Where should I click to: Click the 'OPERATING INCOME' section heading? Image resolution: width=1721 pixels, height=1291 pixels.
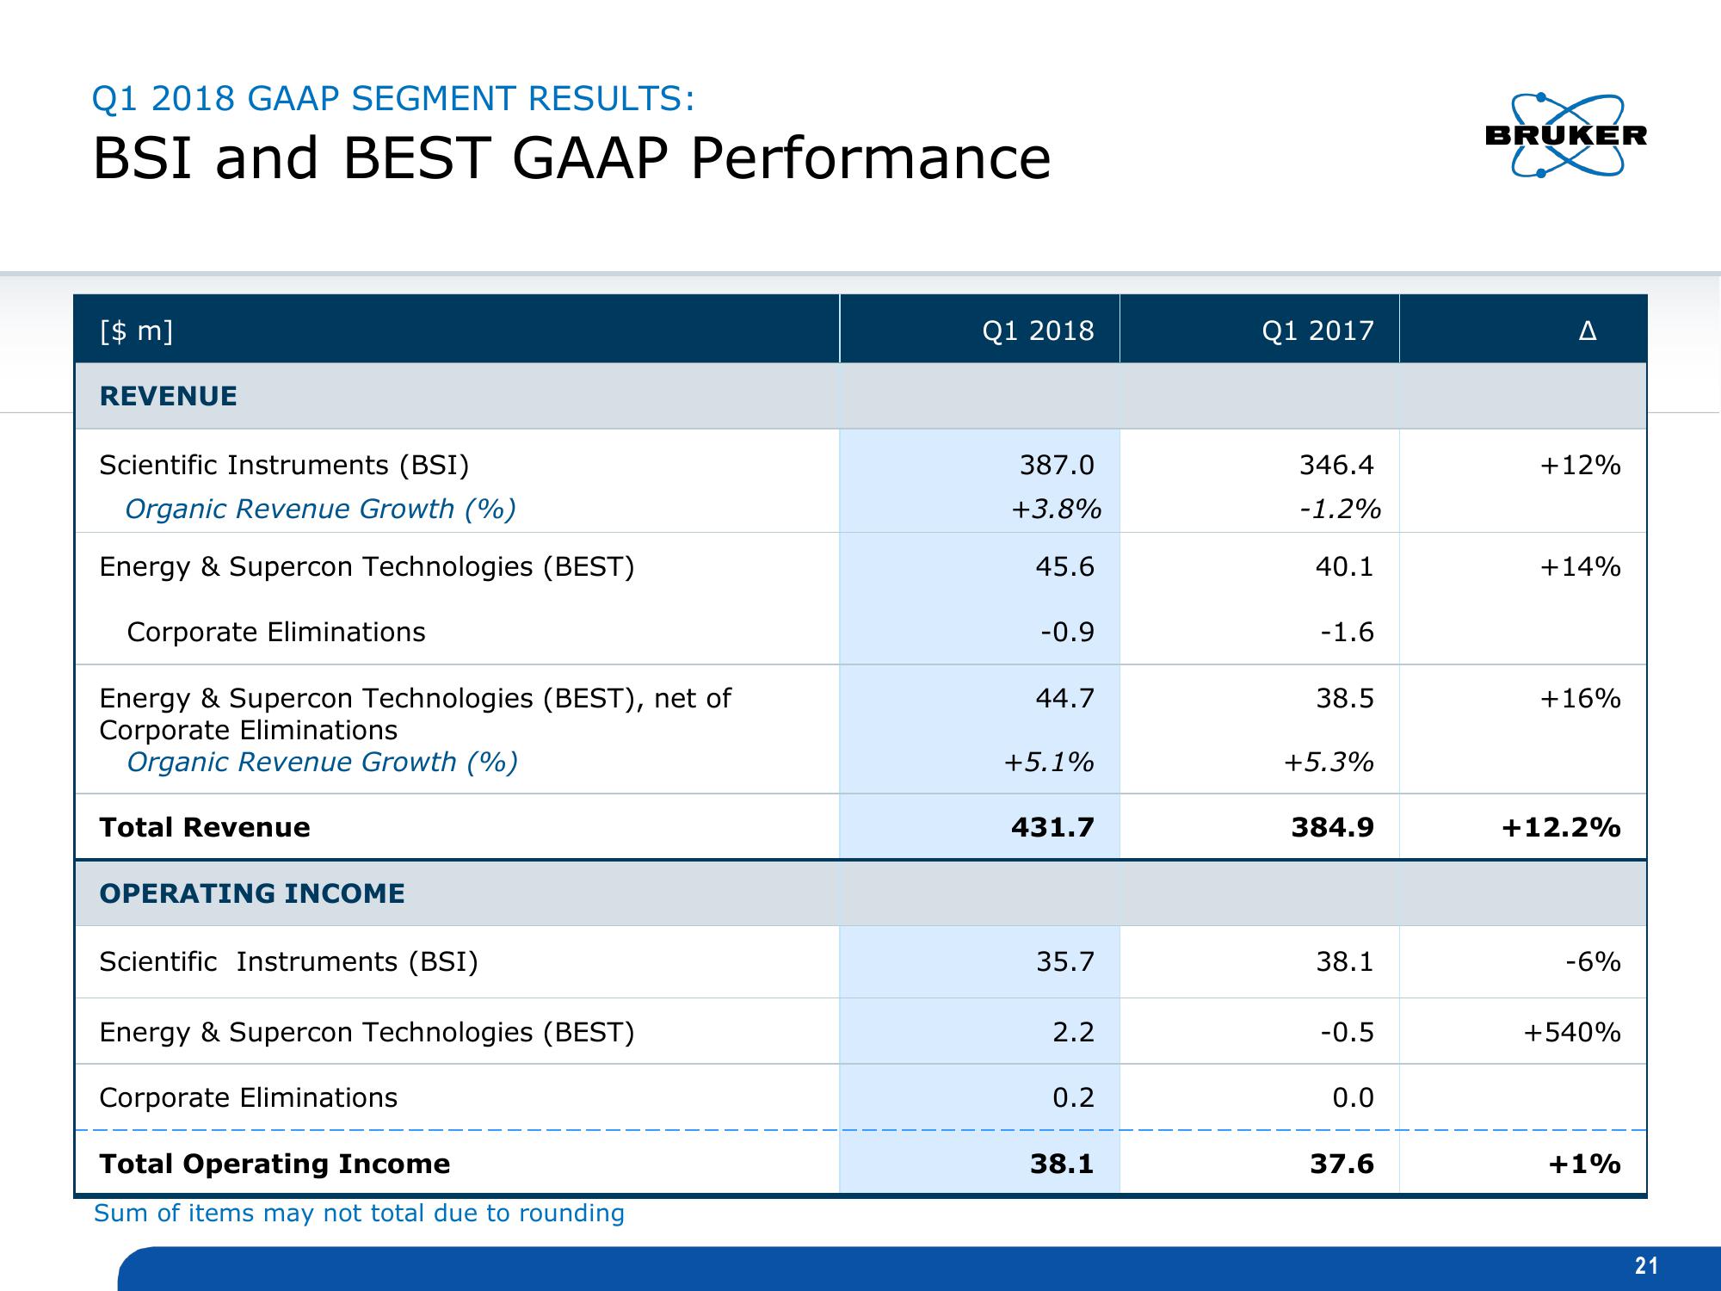pyautogui.click(x=252, y=893)
